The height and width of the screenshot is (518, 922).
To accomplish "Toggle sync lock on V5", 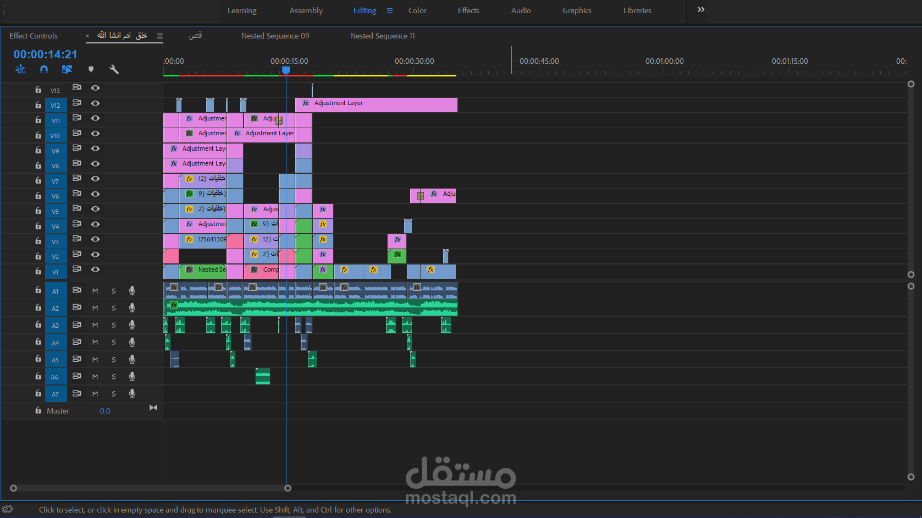I will (77, 209).
